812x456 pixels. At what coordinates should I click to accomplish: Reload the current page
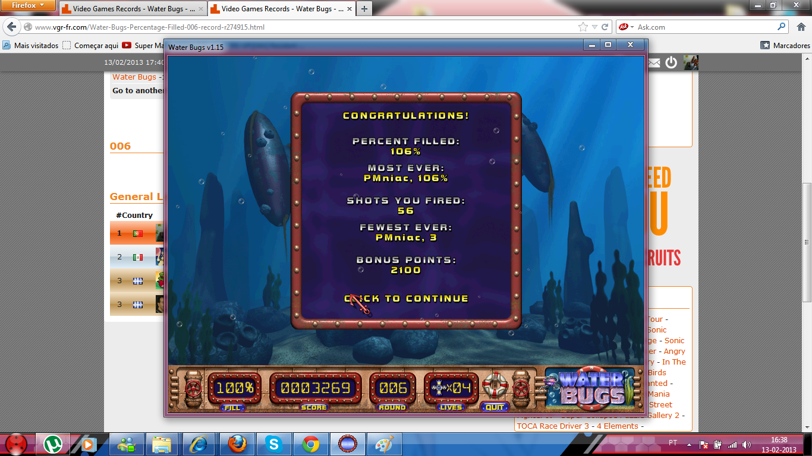(605, 27)
